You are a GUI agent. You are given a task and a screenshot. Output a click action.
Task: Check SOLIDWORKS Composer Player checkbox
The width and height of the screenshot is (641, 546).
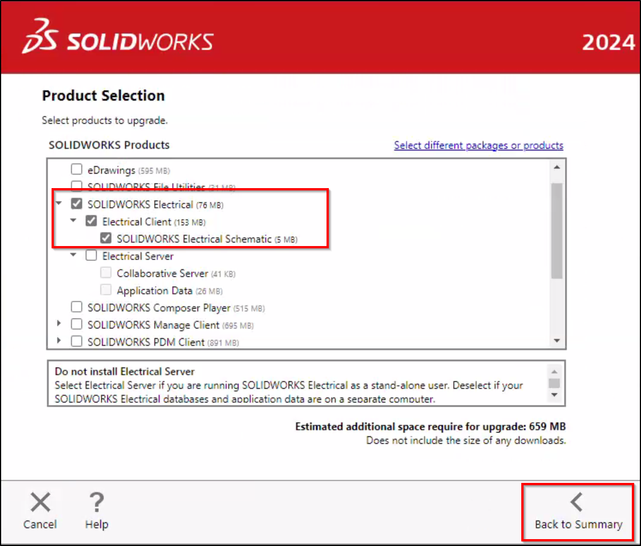pos(76,307)
